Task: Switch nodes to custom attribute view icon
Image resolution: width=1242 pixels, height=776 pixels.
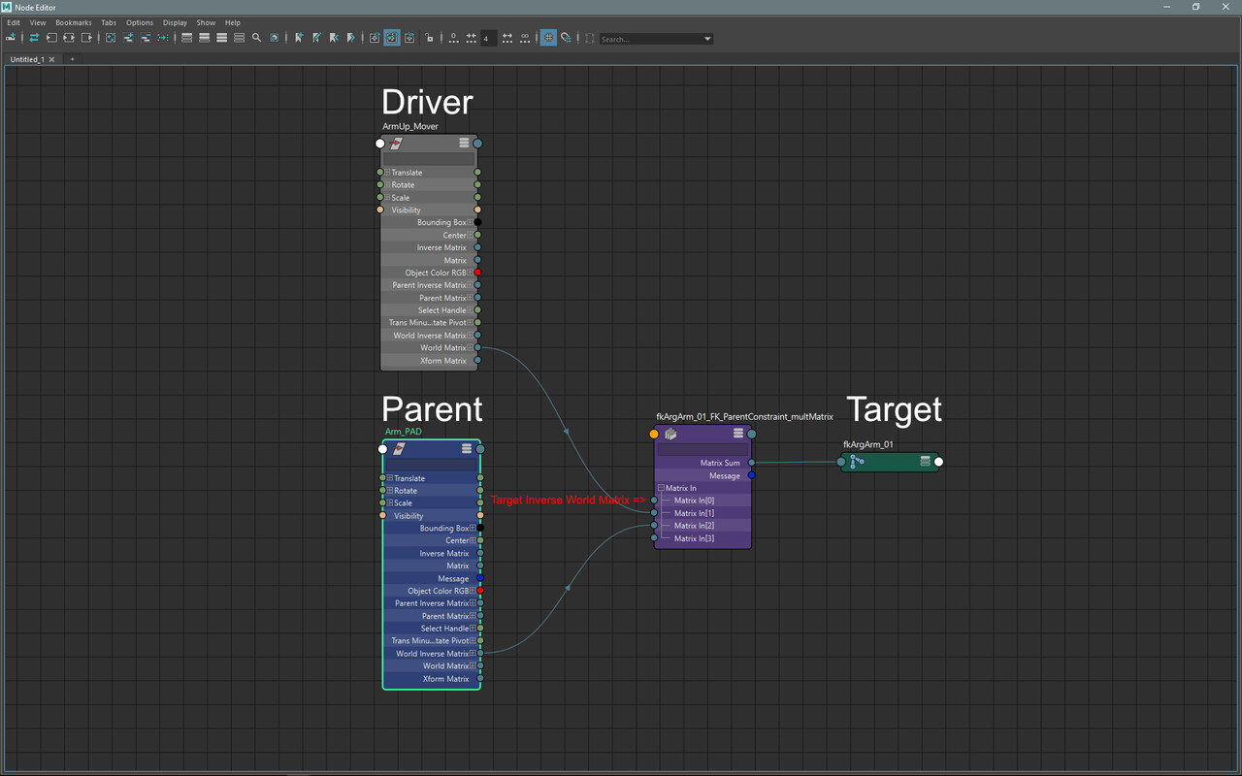Action: click(x=239, y=38)
